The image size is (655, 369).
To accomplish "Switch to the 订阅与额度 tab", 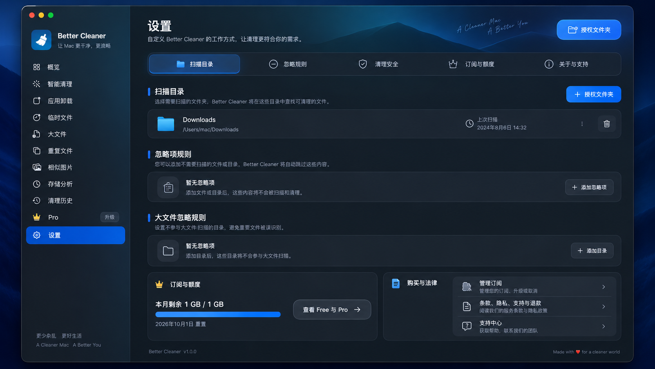I will 471,64.
